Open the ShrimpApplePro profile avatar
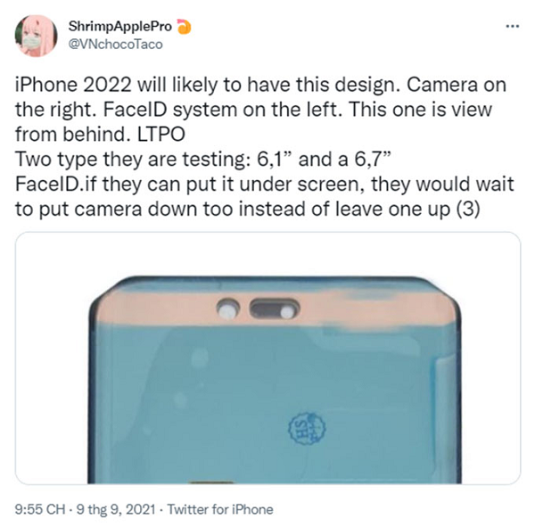The width and height of the screenshot is (535, 527). pos(35,36)
